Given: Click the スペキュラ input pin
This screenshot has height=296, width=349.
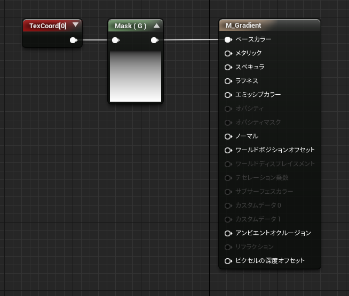Looking at the screenshot, I should point(228,67).
